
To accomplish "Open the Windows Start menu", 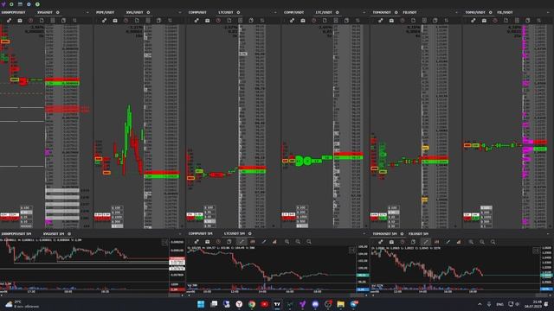I will tap(201, 304).
